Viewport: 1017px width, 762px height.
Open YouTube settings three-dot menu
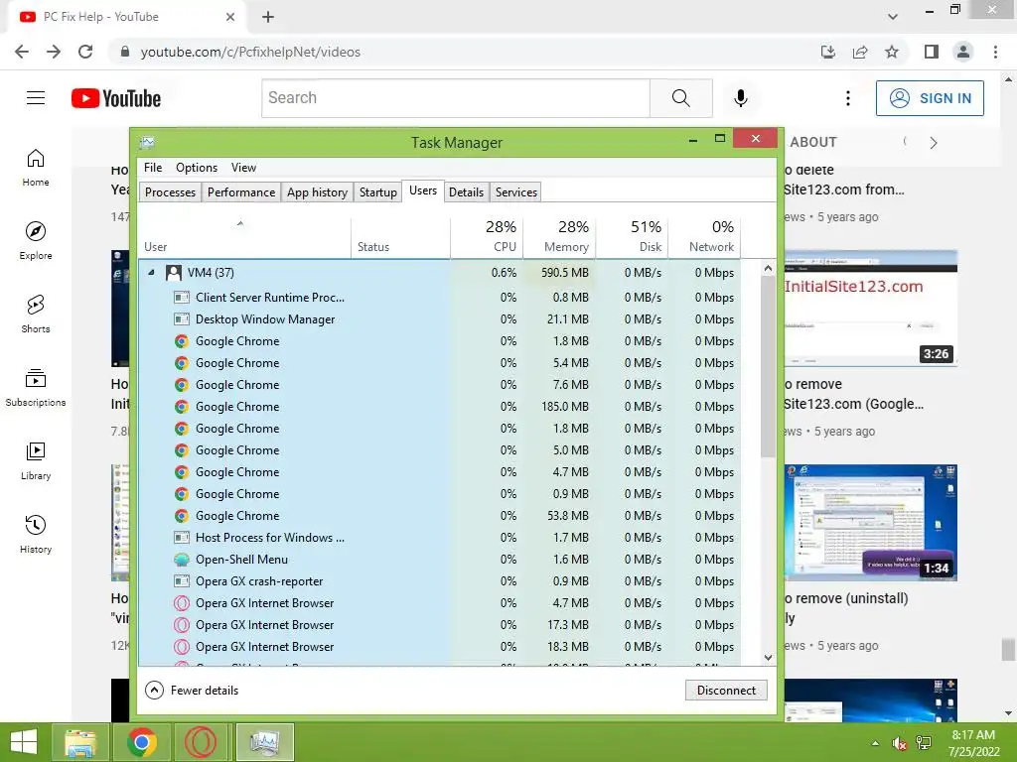[x=848, y=98]
